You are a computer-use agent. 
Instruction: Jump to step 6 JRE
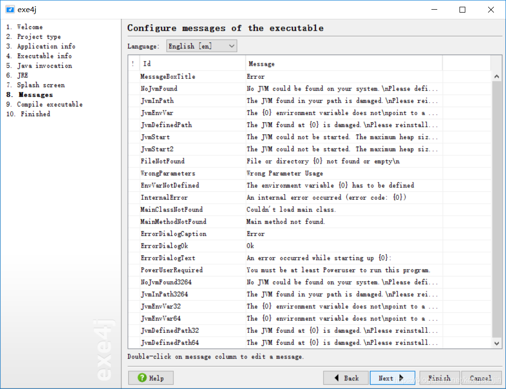coord(17,75)
